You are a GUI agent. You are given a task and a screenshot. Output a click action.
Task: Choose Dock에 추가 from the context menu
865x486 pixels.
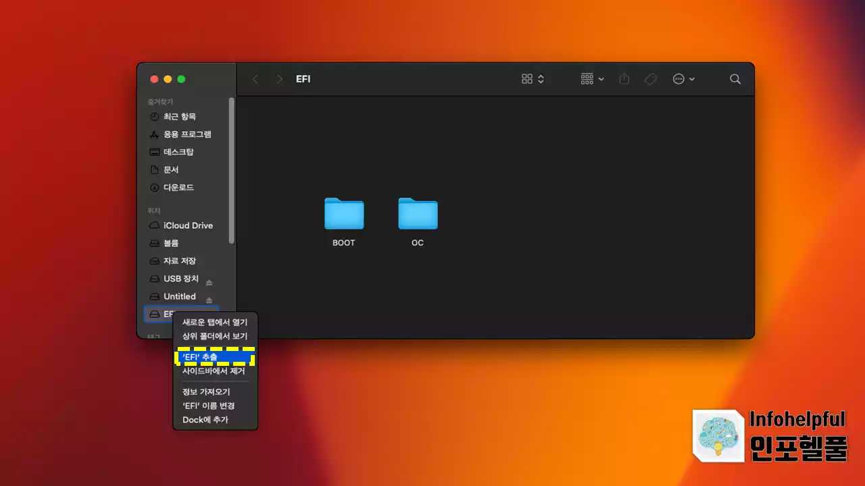point(216,419)
